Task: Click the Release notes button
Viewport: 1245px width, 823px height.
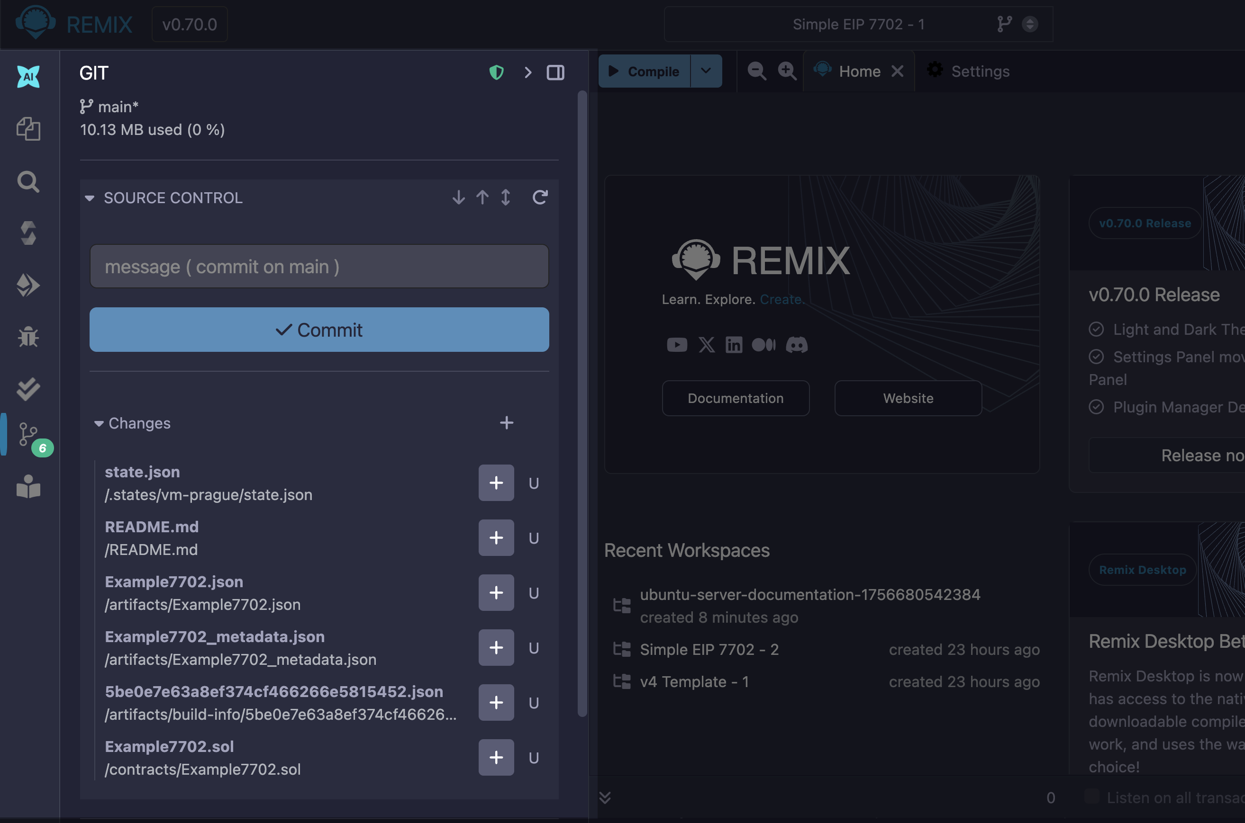Action: [1167, 455]
